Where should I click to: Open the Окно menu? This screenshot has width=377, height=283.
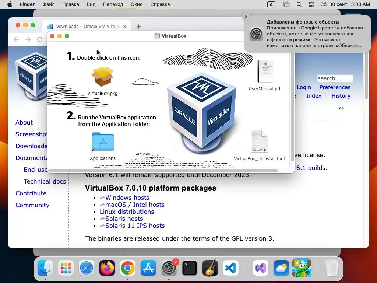coord(137,4)
